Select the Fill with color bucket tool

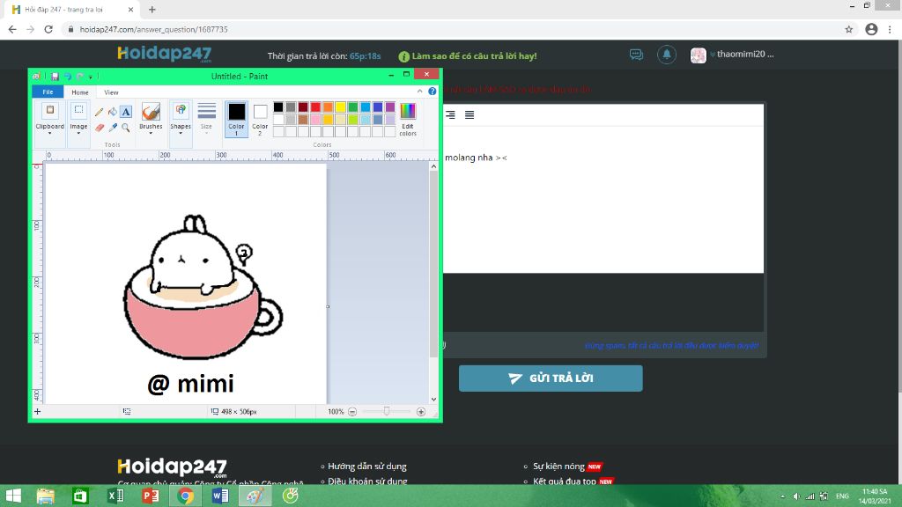[x=113, y=112]
